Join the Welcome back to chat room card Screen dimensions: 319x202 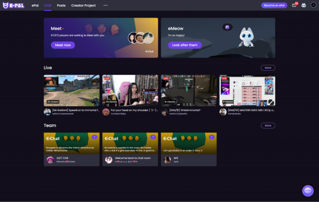(130, 149)
